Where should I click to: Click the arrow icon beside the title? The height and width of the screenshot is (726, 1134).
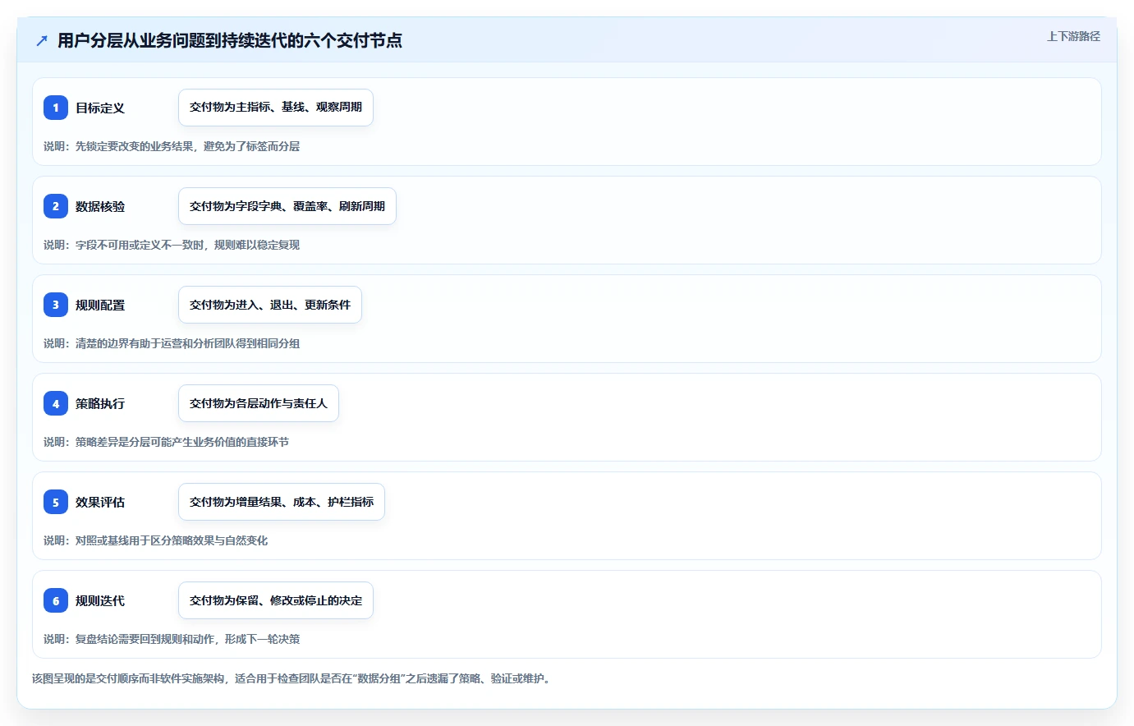click(x=42, y=40)
